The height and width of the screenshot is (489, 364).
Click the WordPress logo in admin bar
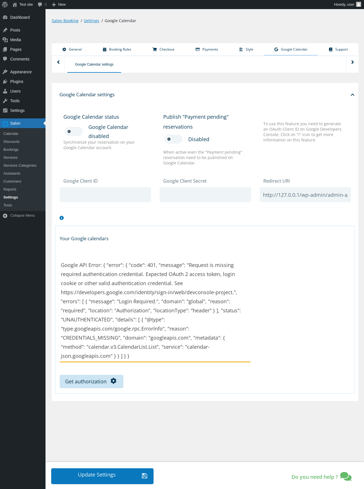tap(5, 5)
